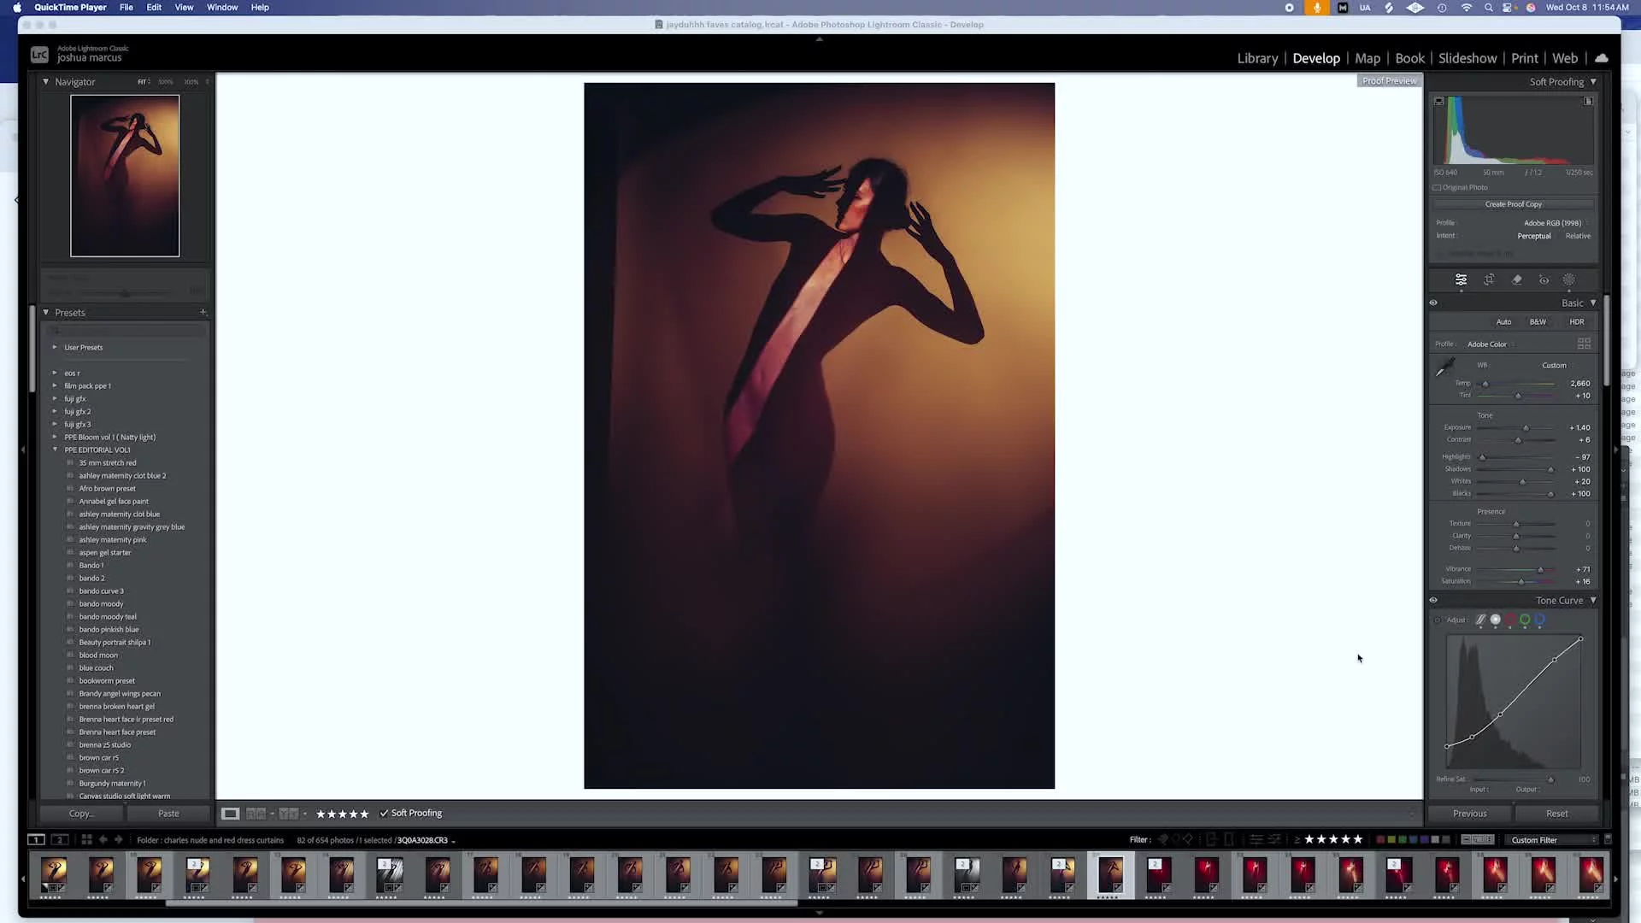This screenshot has width=1641, height=923.
Task: Click the Reset button
Action: pos(1556,814)
